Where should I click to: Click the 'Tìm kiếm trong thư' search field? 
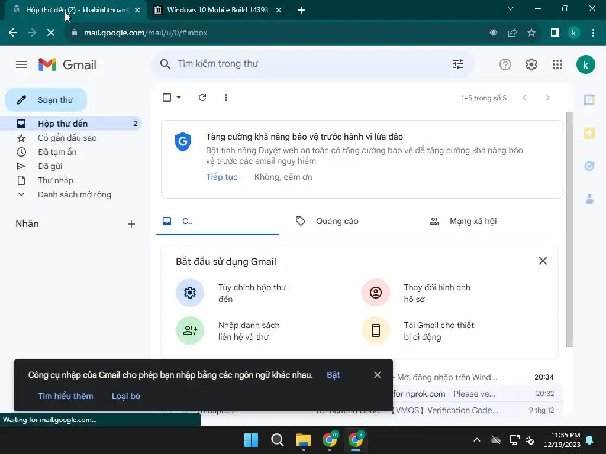point(313,64)
